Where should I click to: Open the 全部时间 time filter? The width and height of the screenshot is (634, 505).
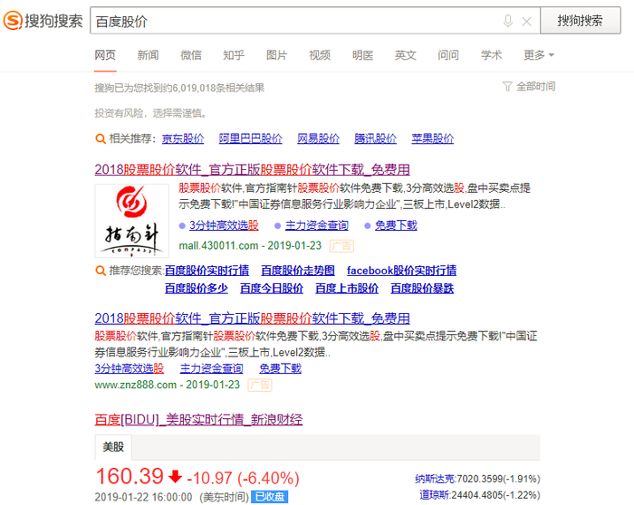(535, 86)
